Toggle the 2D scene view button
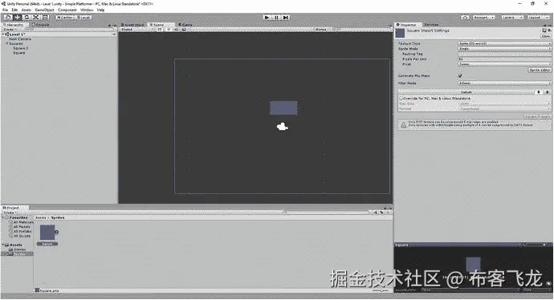554x300 pixels. tap(159, 30)
